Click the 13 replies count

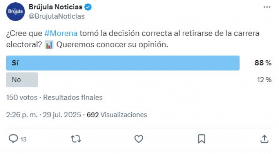[x=23, y=139]
